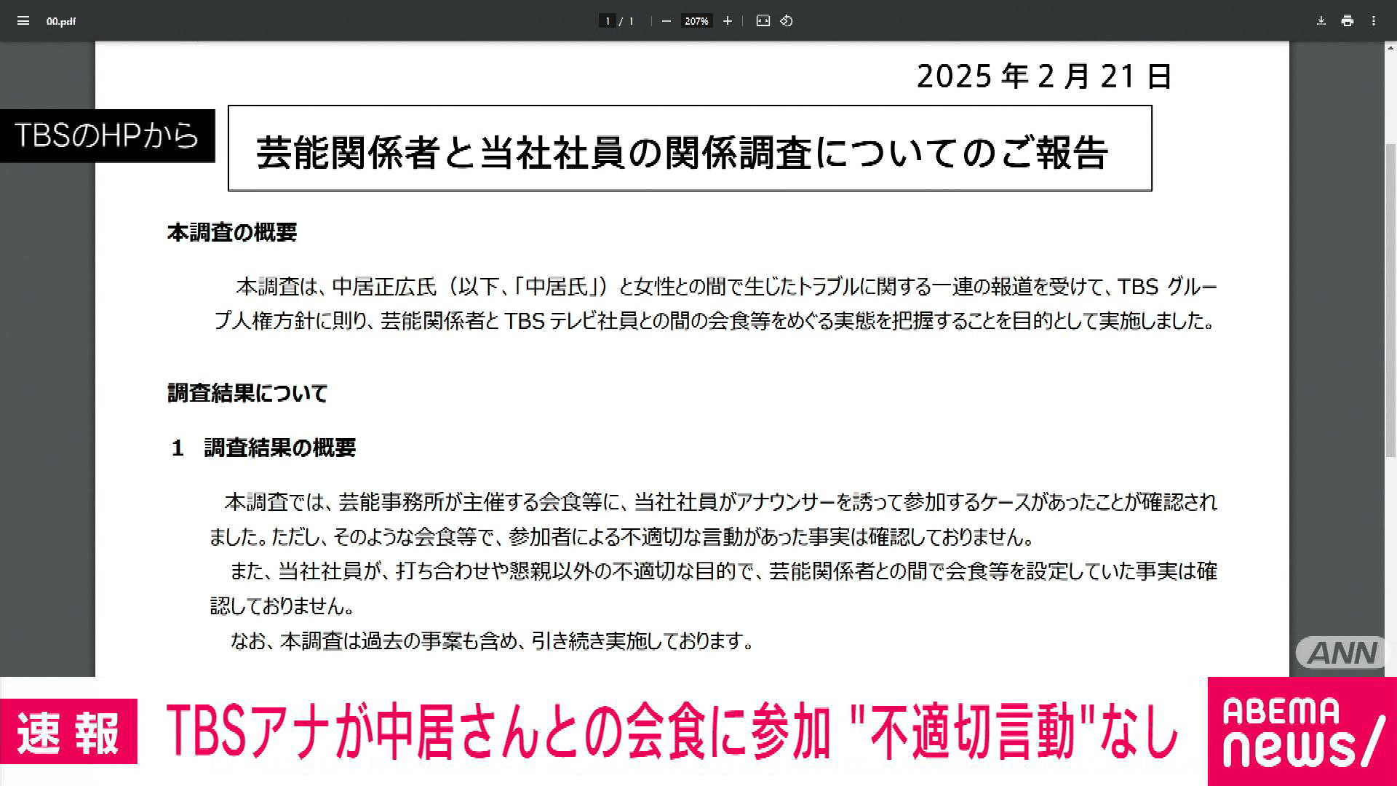Click the red 速報 badge
1397x786 pixels.
pyautogui.click(x=68, y=731)
